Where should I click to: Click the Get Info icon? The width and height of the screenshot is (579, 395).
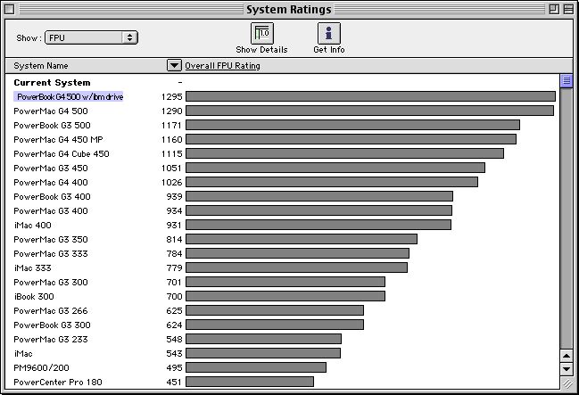click(x=328, y=33)
